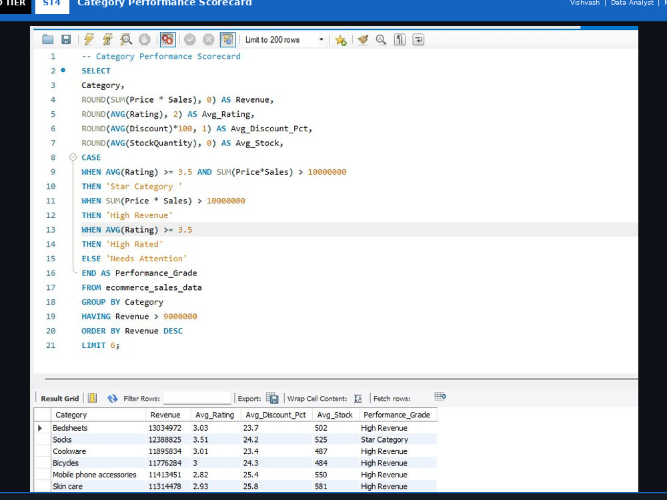Click the 'Vishvash' name in the header
Screen dimensions: 667x500
click(584, 3)
